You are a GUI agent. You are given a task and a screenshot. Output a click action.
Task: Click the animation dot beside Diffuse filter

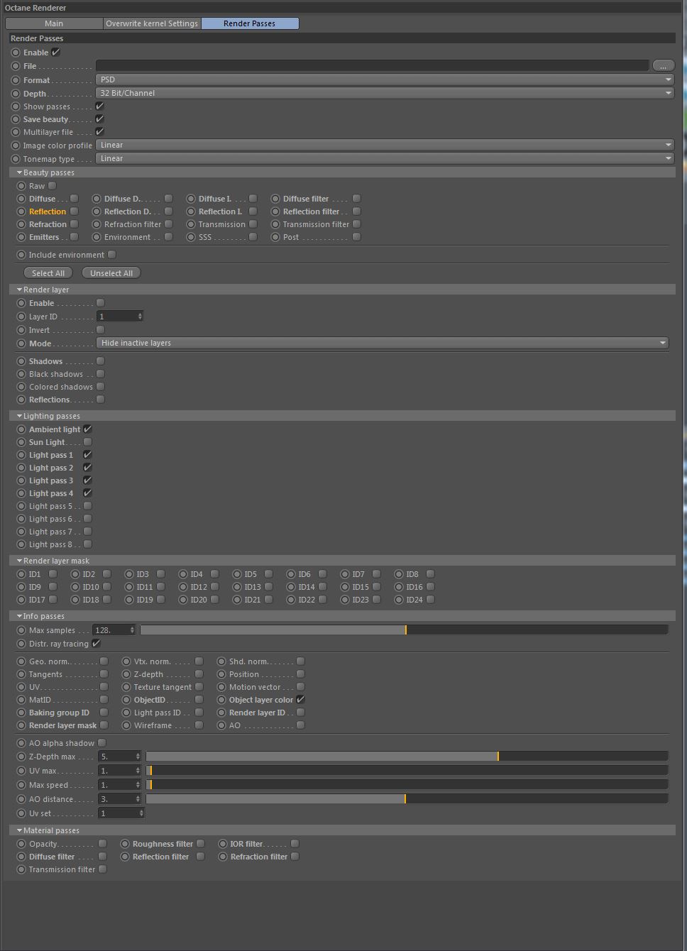click(x=275, y=199)
